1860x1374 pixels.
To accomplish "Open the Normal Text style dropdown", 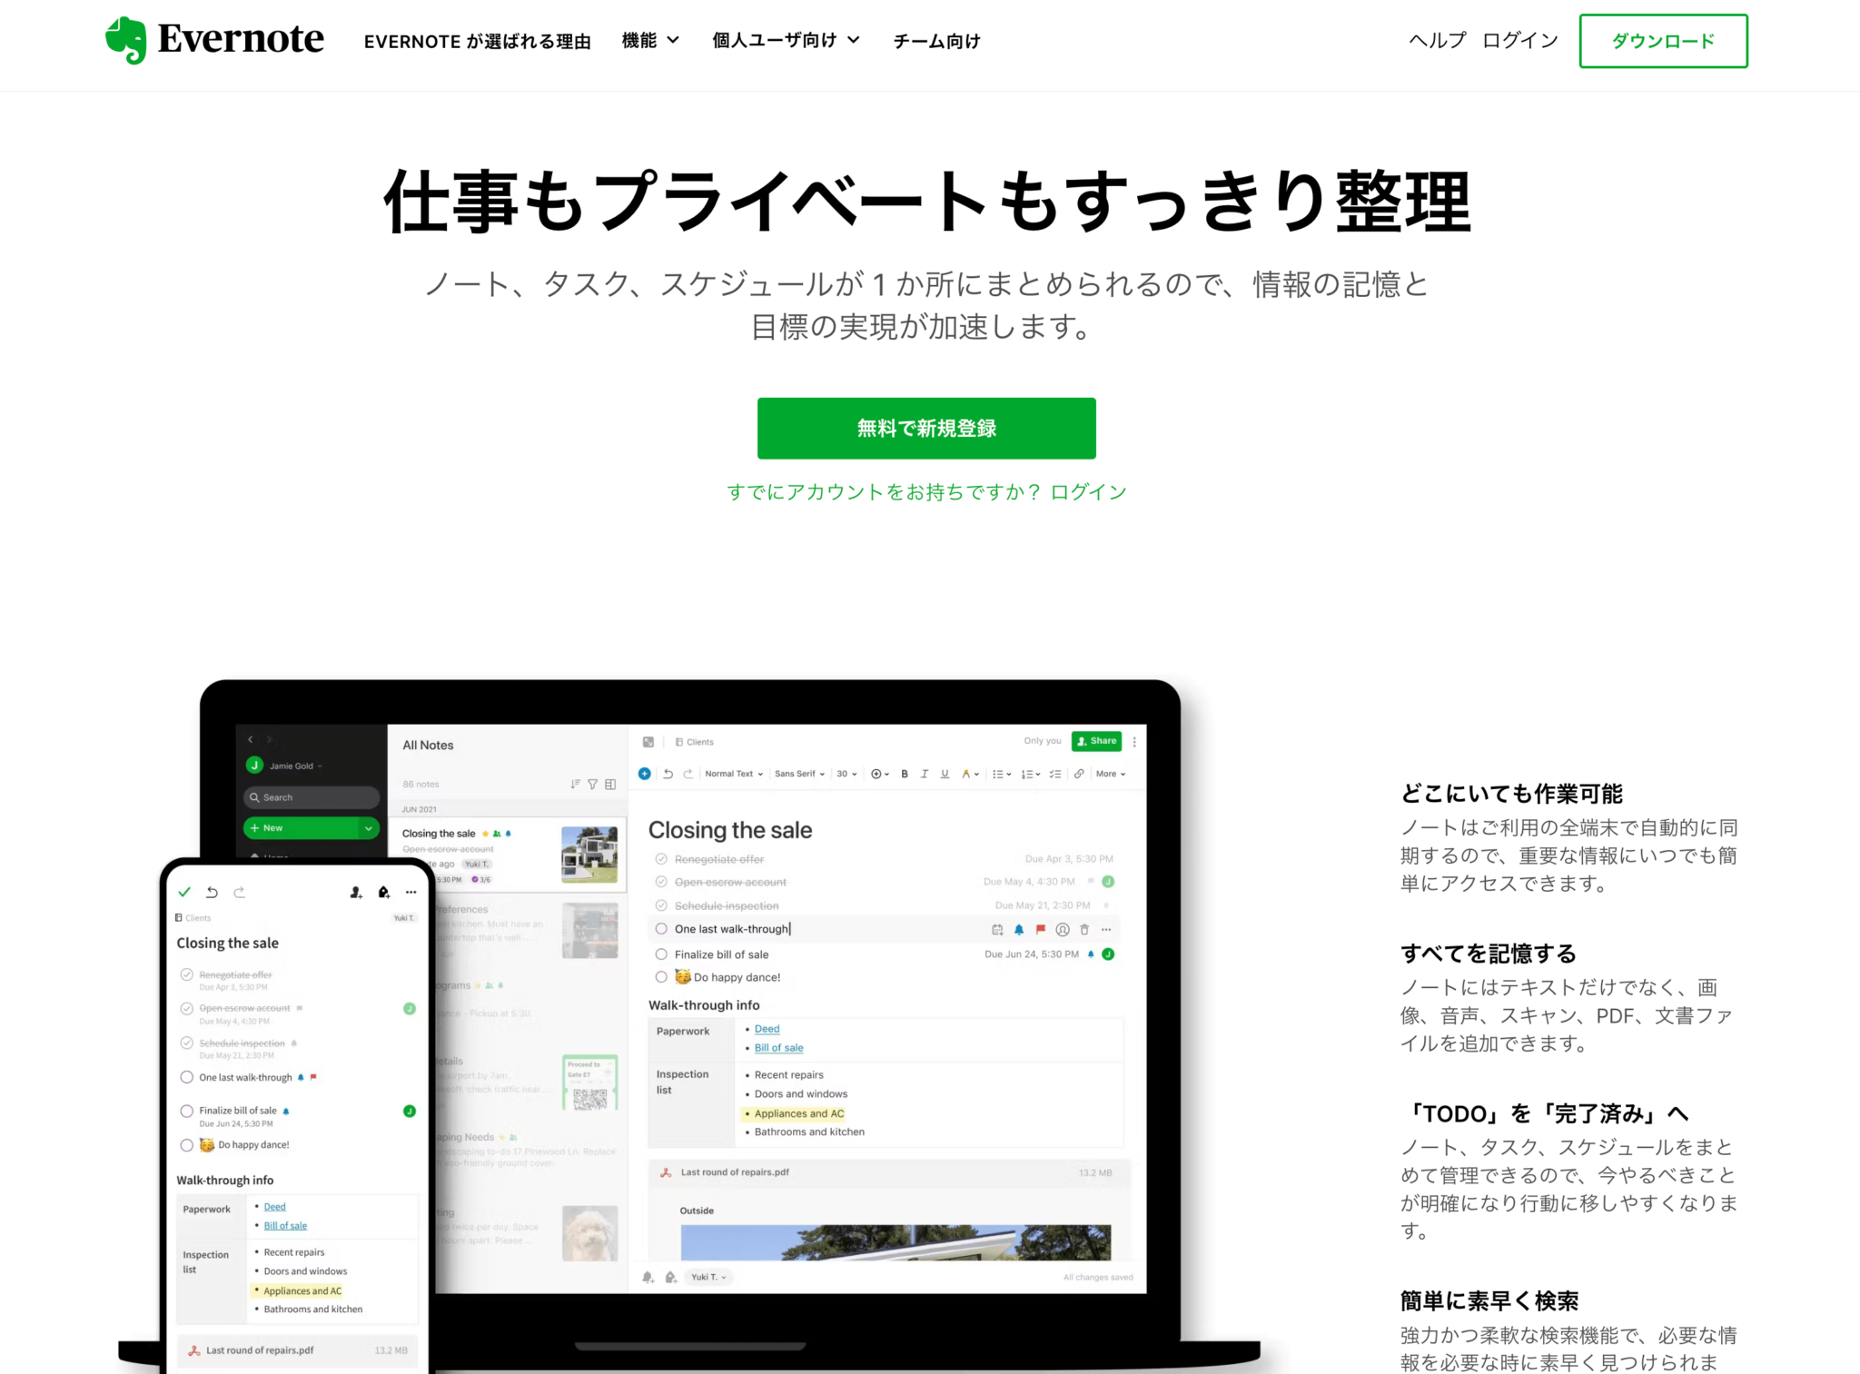I will 734,774.
